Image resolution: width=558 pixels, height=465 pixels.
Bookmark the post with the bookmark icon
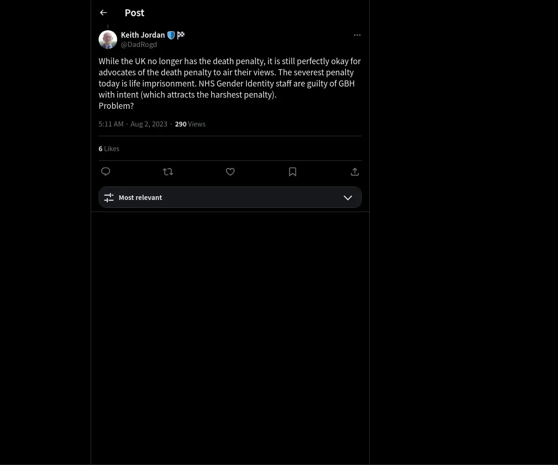coord(292,172)
